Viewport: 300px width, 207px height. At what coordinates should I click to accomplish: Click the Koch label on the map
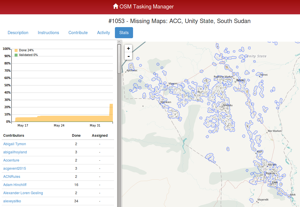[260, 152]
